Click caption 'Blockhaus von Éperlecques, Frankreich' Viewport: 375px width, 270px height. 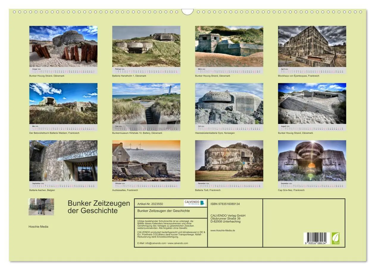[x=299, y=76]
